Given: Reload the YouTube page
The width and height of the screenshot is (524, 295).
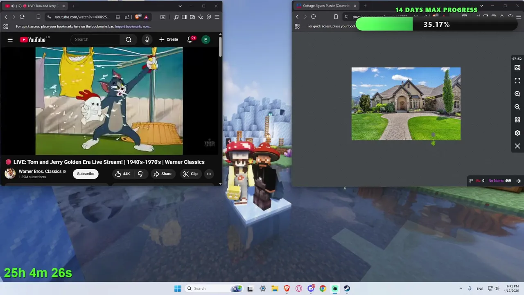Looking at the screenshot, I should (22, 17).
